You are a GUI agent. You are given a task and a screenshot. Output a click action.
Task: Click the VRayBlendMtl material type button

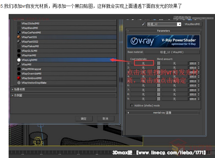point(192,24)
